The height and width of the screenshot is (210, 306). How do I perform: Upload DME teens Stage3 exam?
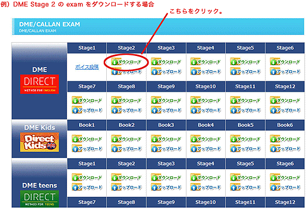tap(166, 187)
